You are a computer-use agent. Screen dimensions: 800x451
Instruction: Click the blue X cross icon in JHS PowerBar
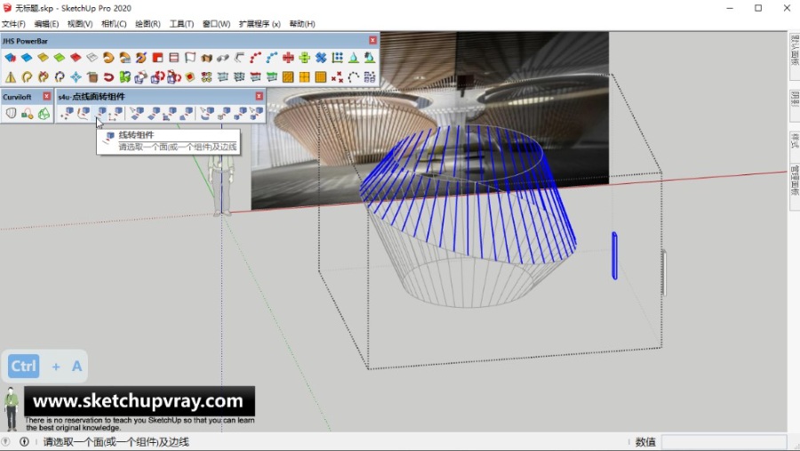[320, 58]
